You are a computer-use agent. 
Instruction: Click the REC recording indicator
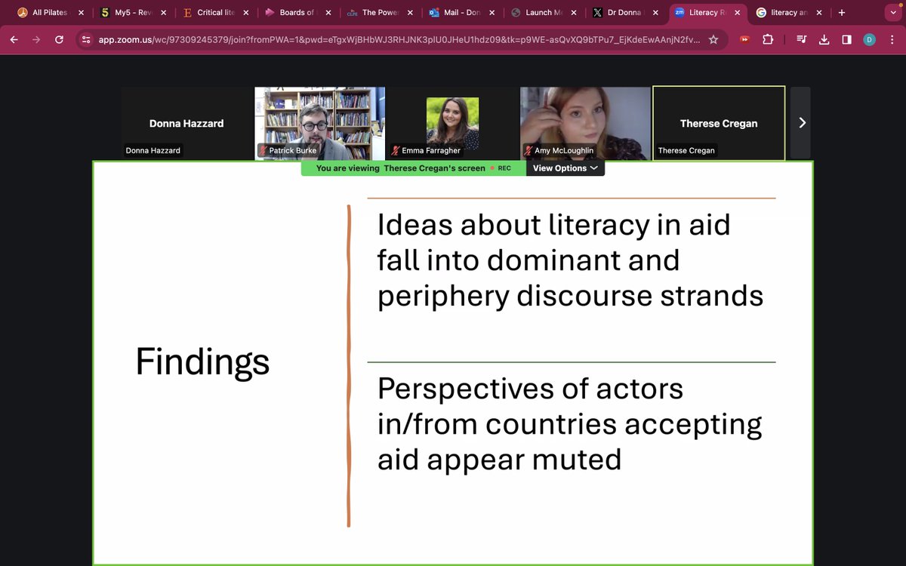(501, 168)
